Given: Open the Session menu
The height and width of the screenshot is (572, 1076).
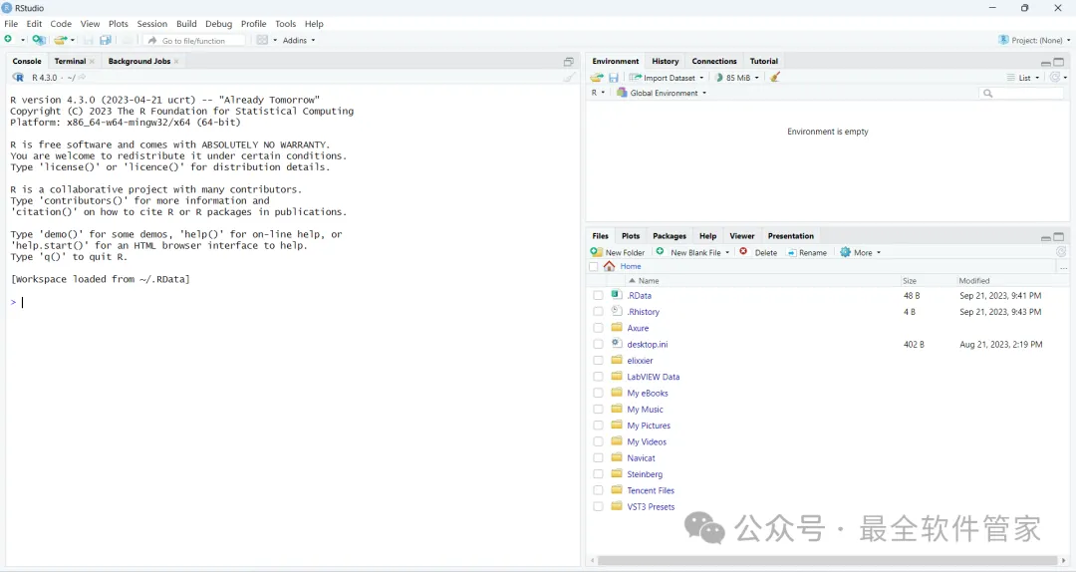Looking at the screenshot, I should [x=151, y=23].
